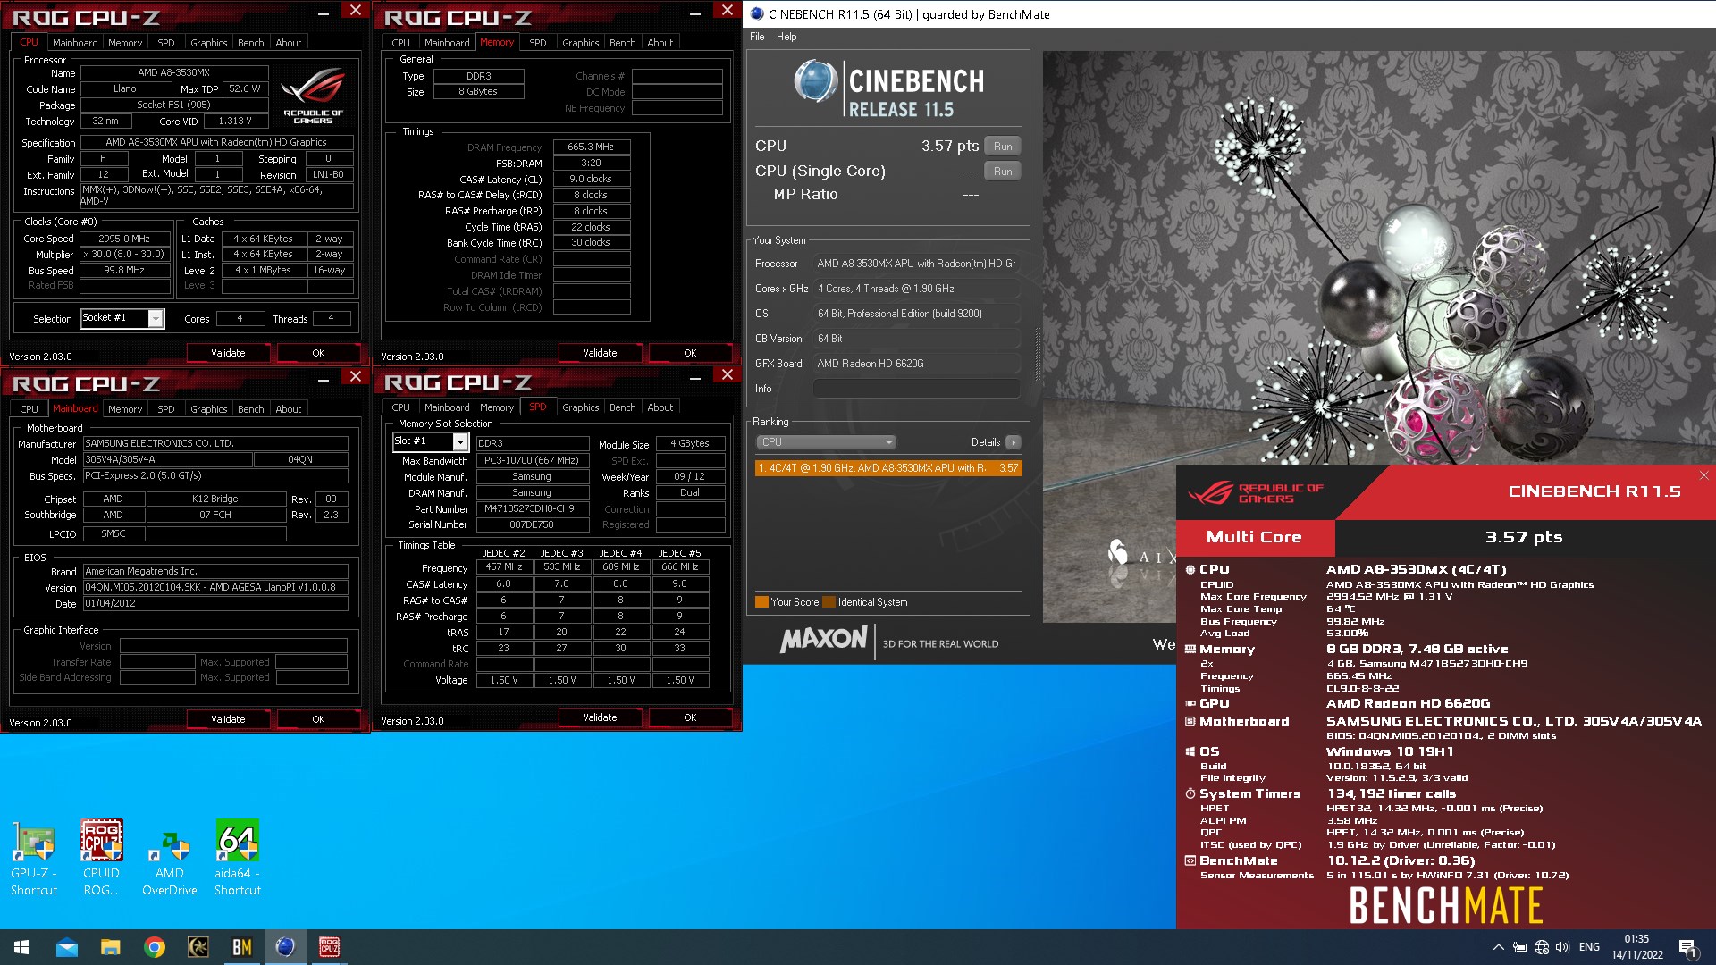Viewport: 1716px width, 965px height.
Task: Close the BenchMate result overlay
Action: 1703,475
